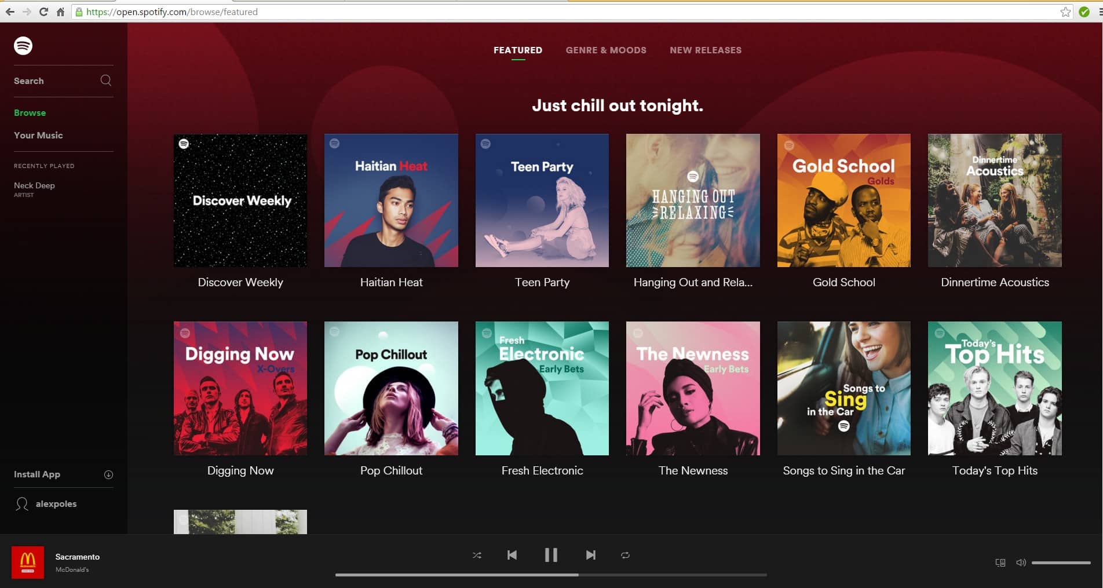Switch to the Genre & Moods tab
The height and width of the screenshot is (588, 1103).
click(x=606, y=50)
